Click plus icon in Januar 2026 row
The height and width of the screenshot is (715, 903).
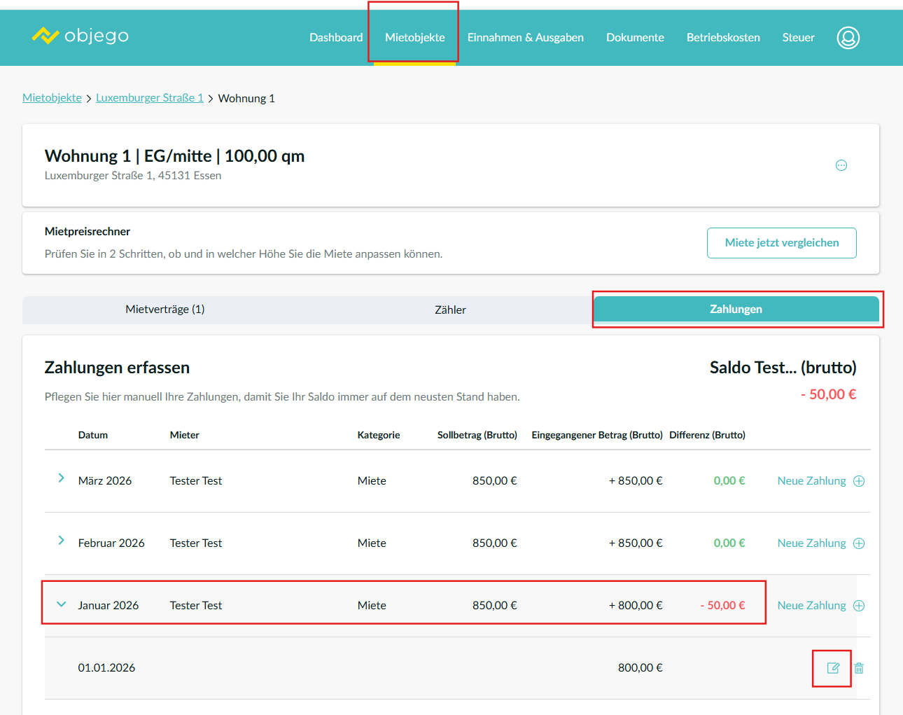pyautogui.click(x=859, y=606)
